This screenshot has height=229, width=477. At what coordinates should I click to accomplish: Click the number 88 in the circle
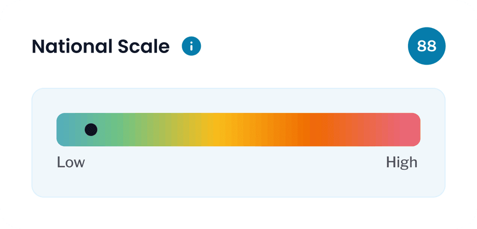tap(427, 46)
